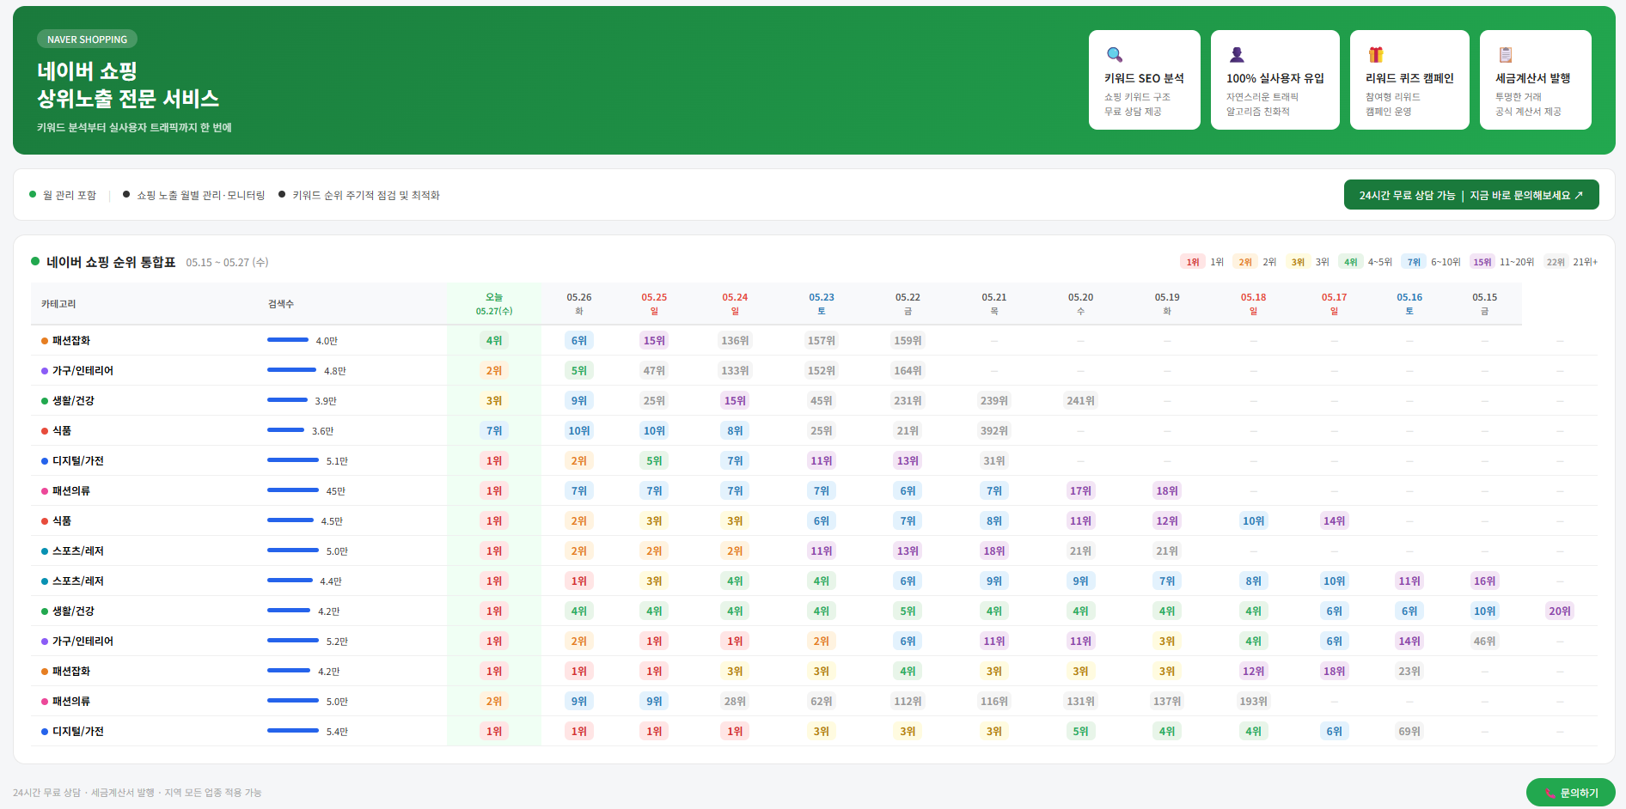
Task: Click the 159위 rank cell
Action: [x=908, y=340]
